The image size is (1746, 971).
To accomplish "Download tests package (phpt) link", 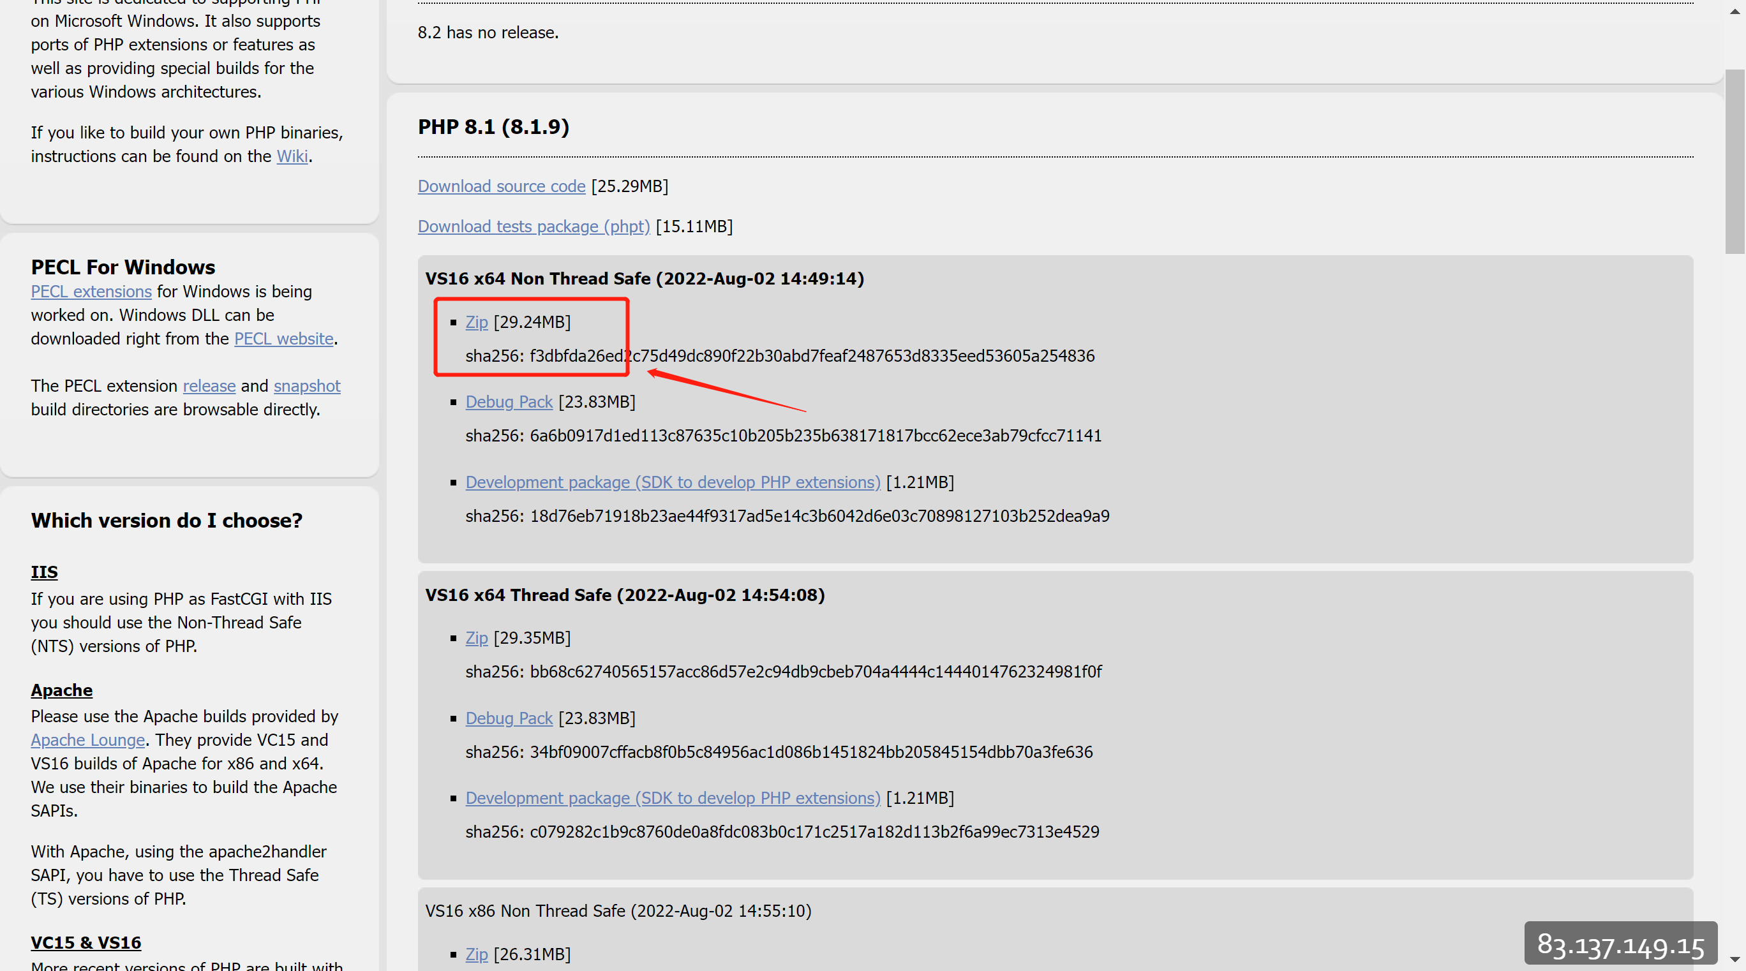I will point(533,226).
